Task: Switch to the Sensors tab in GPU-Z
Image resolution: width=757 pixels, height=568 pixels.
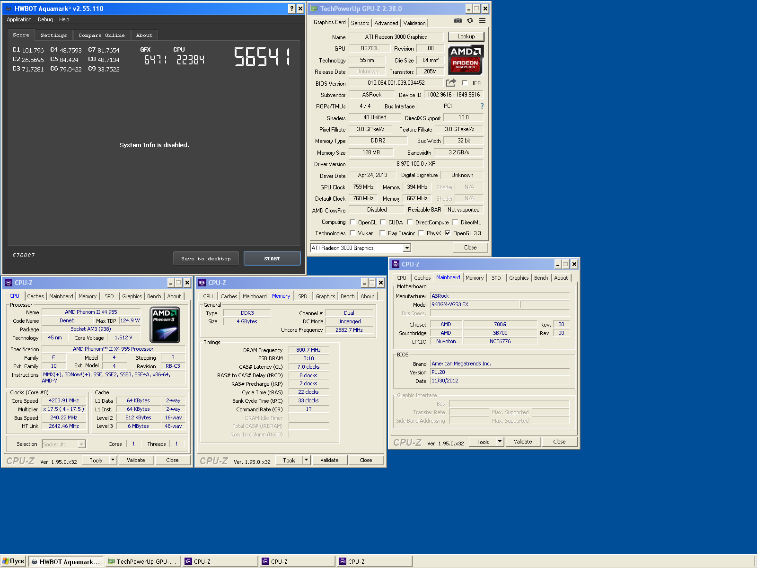Action: 360,23
